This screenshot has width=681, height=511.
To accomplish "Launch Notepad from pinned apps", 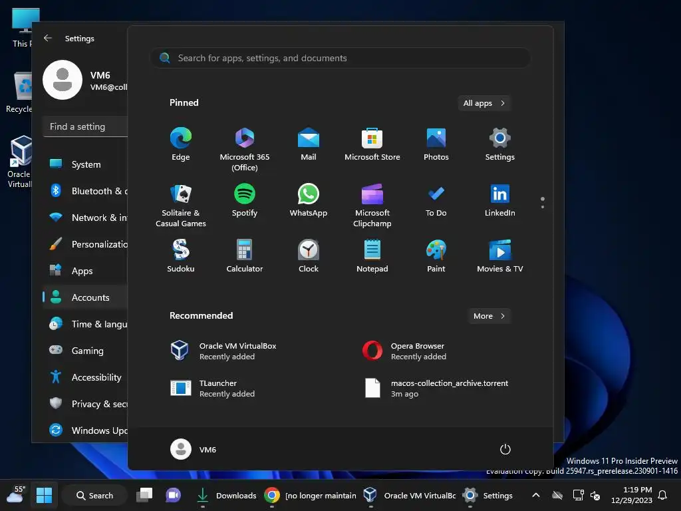I will pos(372,256).
